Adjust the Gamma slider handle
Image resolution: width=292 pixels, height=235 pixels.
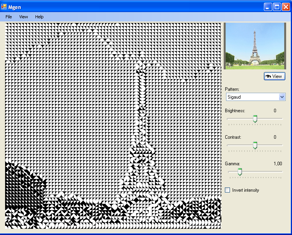tap(240, 172)
